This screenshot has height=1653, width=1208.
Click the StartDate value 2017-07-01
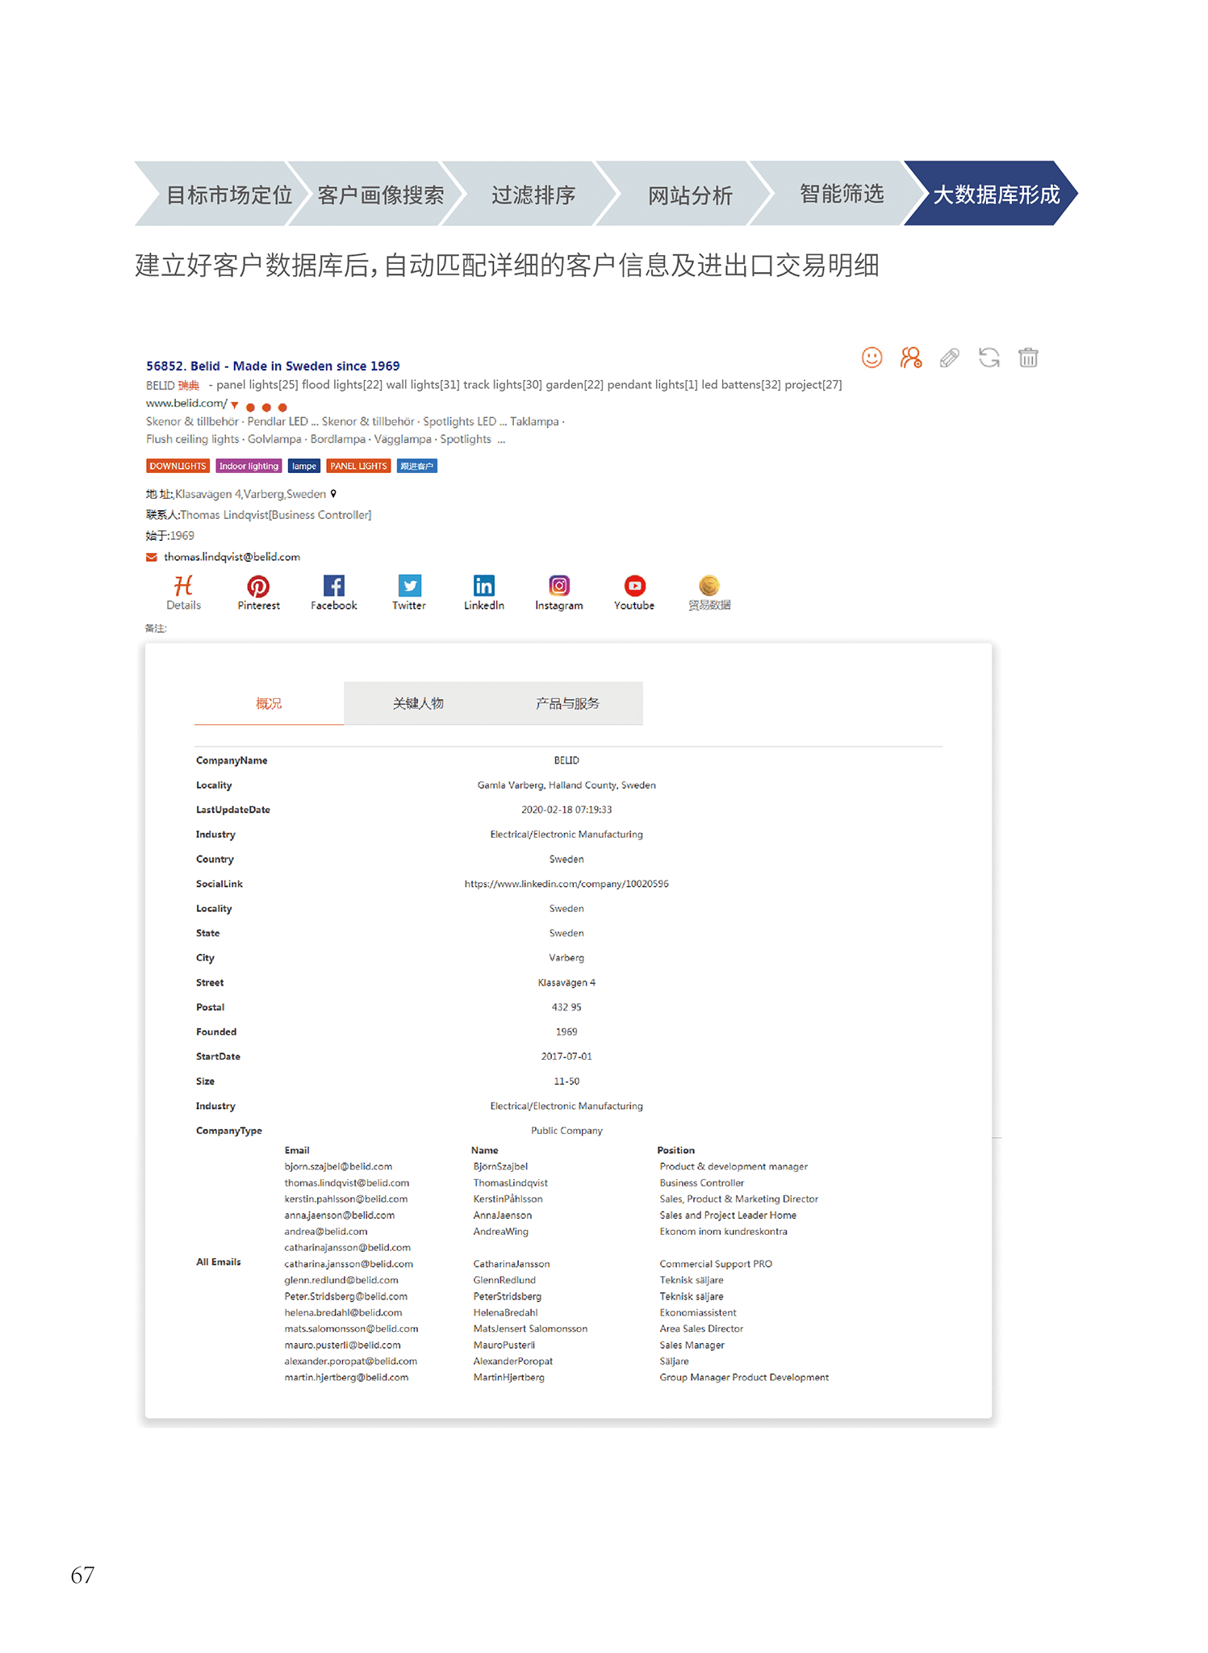pos(566,1057)
